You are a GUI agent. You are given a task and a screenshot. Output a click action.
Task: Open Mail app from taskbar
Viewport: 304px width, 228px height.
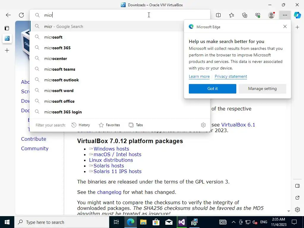[x=169, y=222]
